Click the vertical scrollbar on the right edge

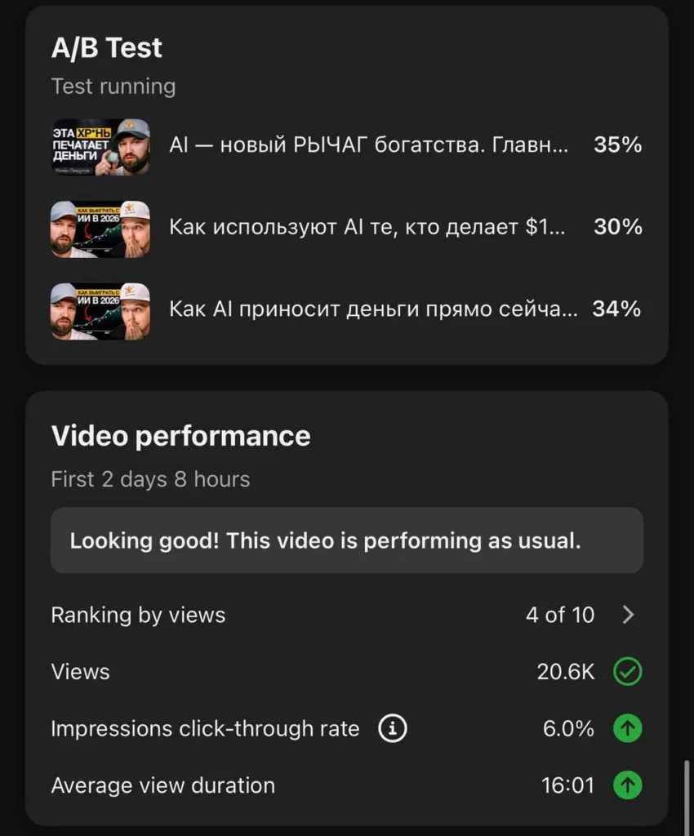click(686, 792)
